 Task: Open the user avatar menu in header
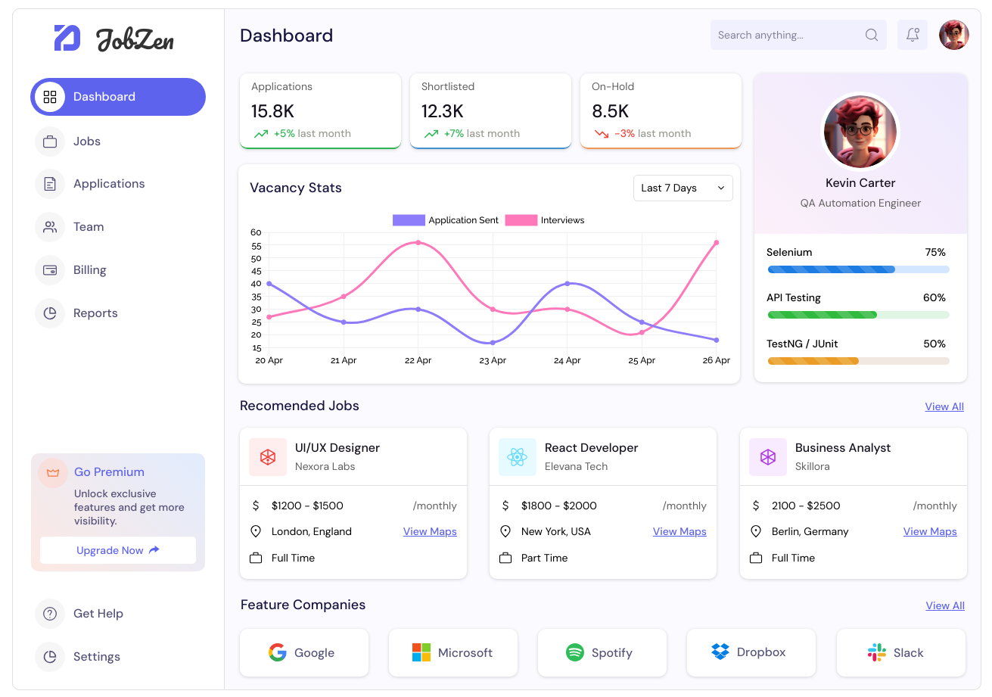click(x=954, y=35)
